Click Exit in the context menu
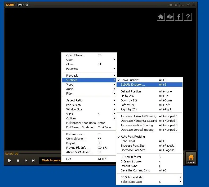Screen dimensions: 209x187 69,159
